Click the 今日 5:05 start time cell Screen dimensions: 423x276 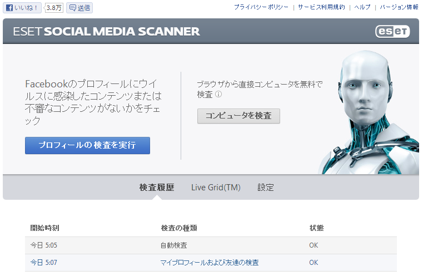[44, 245]
